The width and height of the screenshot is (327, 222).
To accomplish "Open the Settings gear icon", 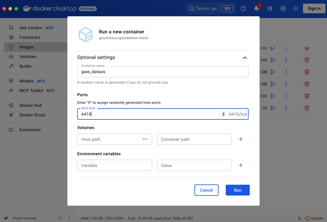I will click(283, 8).
